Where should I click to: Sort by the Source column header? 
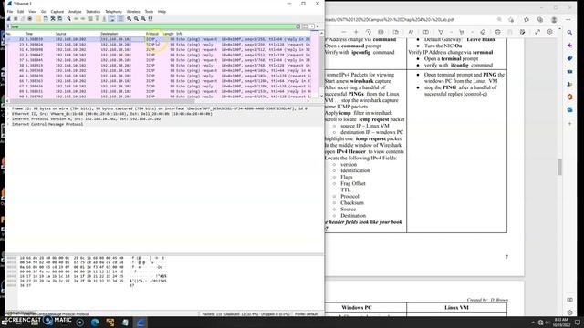[x=61, y=34]
